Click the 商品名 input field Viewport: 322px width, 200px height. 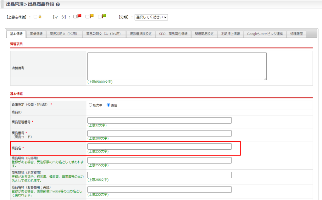pos(159,147)
